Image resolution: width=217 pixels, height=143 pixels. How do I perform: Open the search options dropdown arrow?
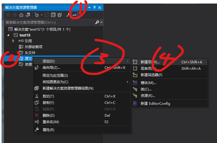tap(101, 22)
